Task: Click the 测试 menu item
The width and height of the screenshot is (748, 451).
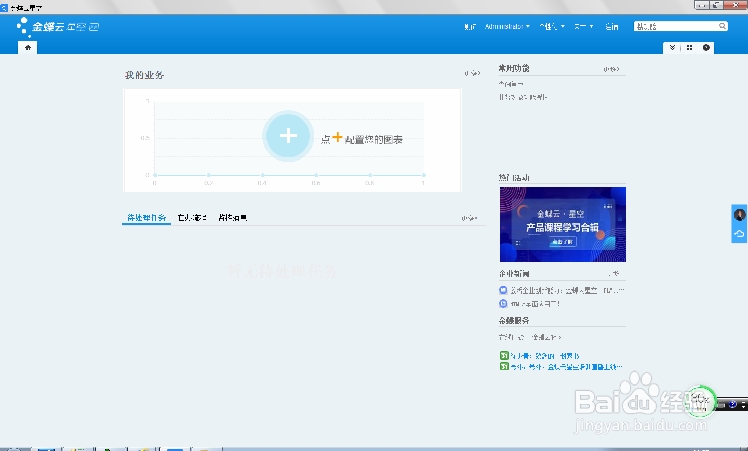Action: coord(470,26)
